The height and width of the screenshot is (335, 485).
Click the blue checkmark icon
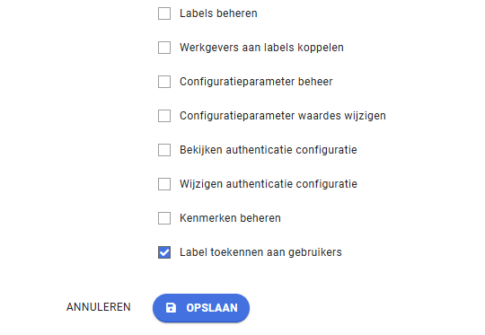(164, 252)
